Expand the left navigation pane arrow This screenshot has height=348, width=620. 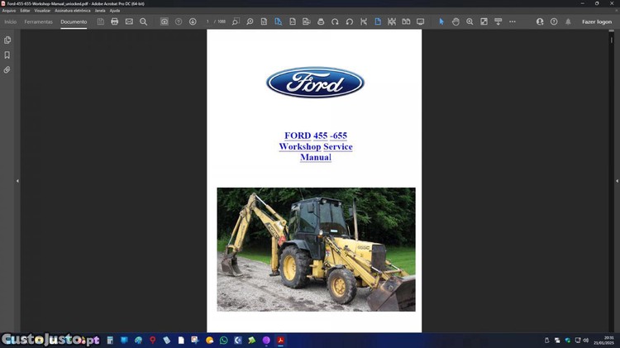[17, 180]
